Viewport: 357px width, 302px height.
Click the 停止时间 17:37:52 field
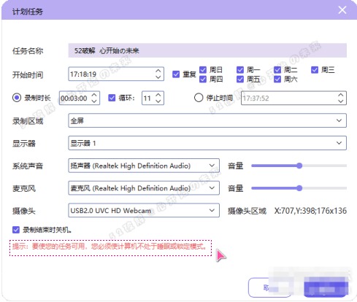[293, 98]
